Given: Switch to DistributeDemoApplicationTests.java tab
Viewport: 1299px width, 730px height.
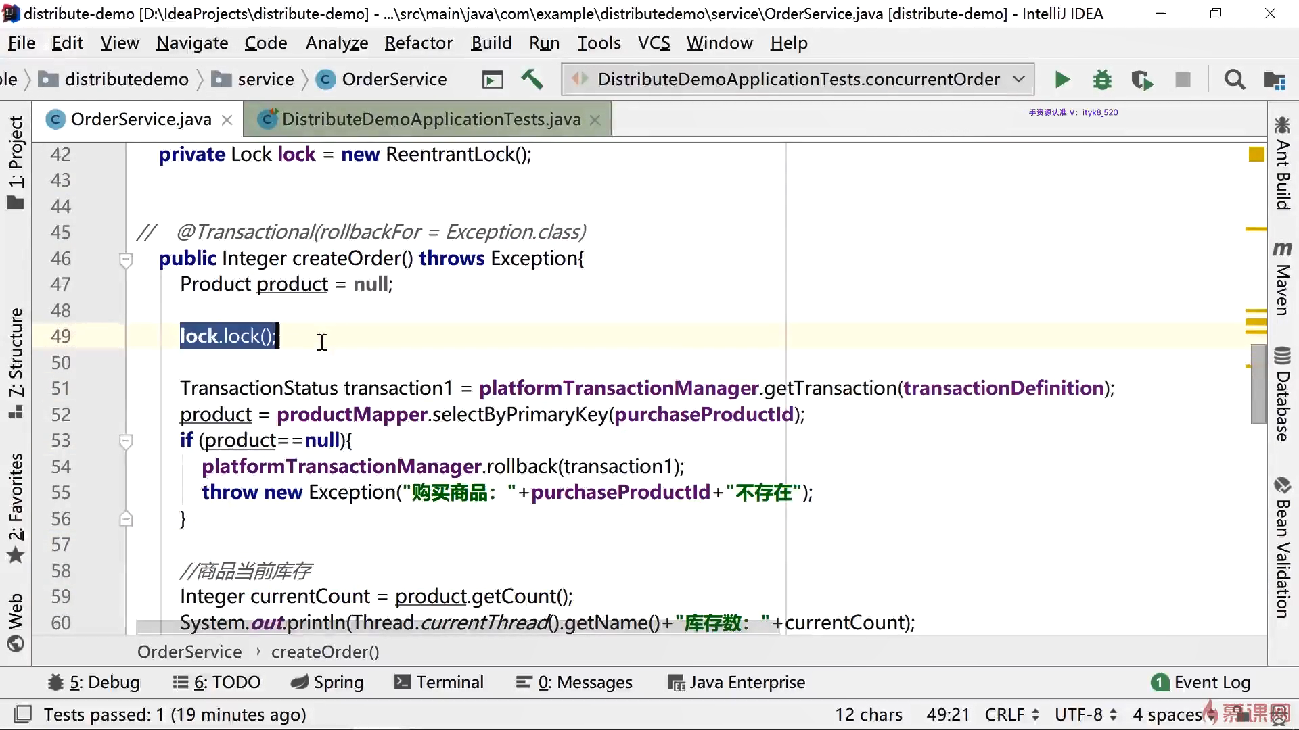Looking at the screenshot, I should point(430,120).
